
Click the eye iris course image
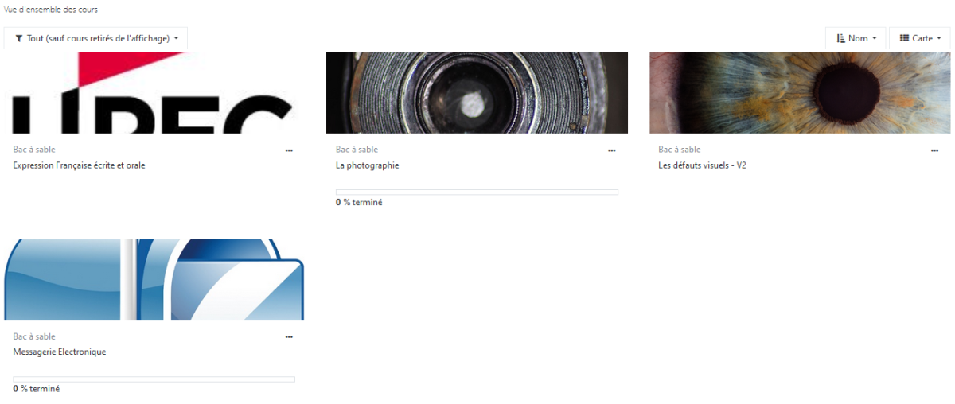(x=800, y=93)
